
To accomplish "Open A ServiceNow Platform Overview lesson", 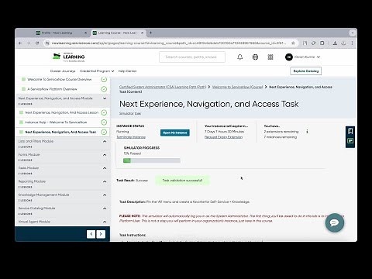I will pyautogui.click(x=52, y=89).
